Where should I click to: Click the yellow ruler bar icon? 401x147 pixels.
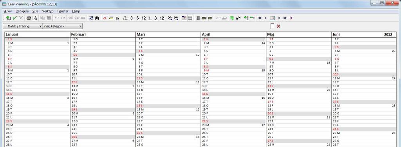pyautogui.click(x=111, y=18)
